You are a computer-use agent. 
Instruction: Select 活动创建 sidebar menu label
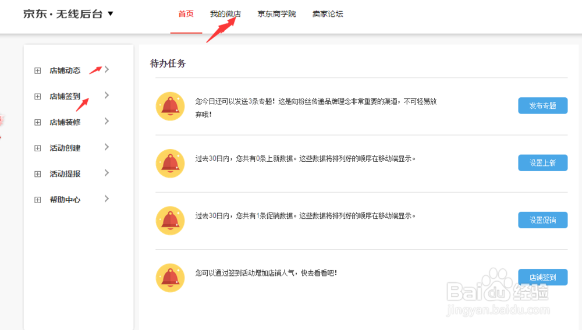pos(65,148)
